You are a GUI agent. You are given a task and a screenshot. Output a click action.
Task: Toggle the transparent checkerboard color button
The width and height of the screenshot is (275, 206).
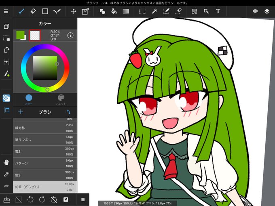pos(6,98)
